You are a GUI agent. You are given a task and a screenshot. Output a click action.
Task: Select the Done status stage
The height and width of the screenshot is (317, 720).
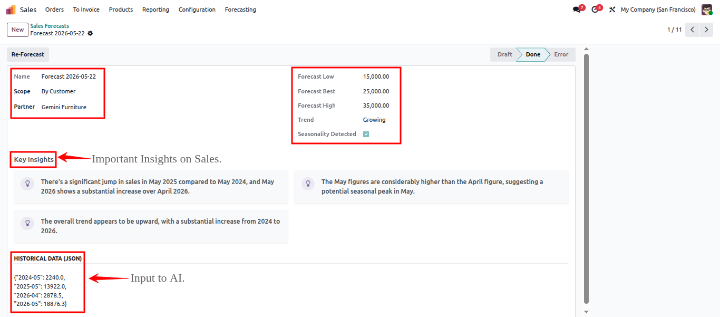tap(533, 54)
